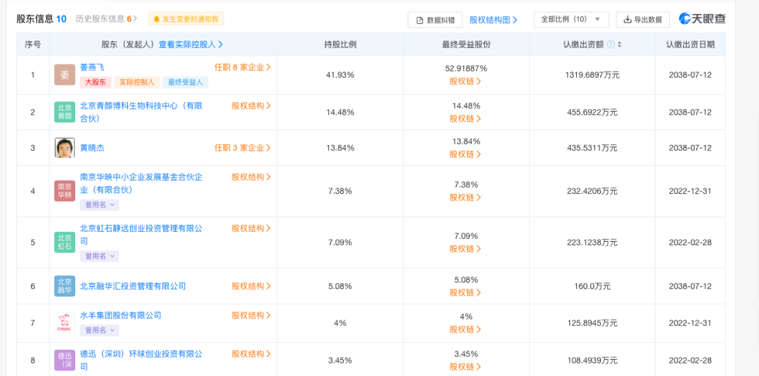Click 姜燕飞's avatar icon
759x376 pixels.
click(x=65, y=75)
